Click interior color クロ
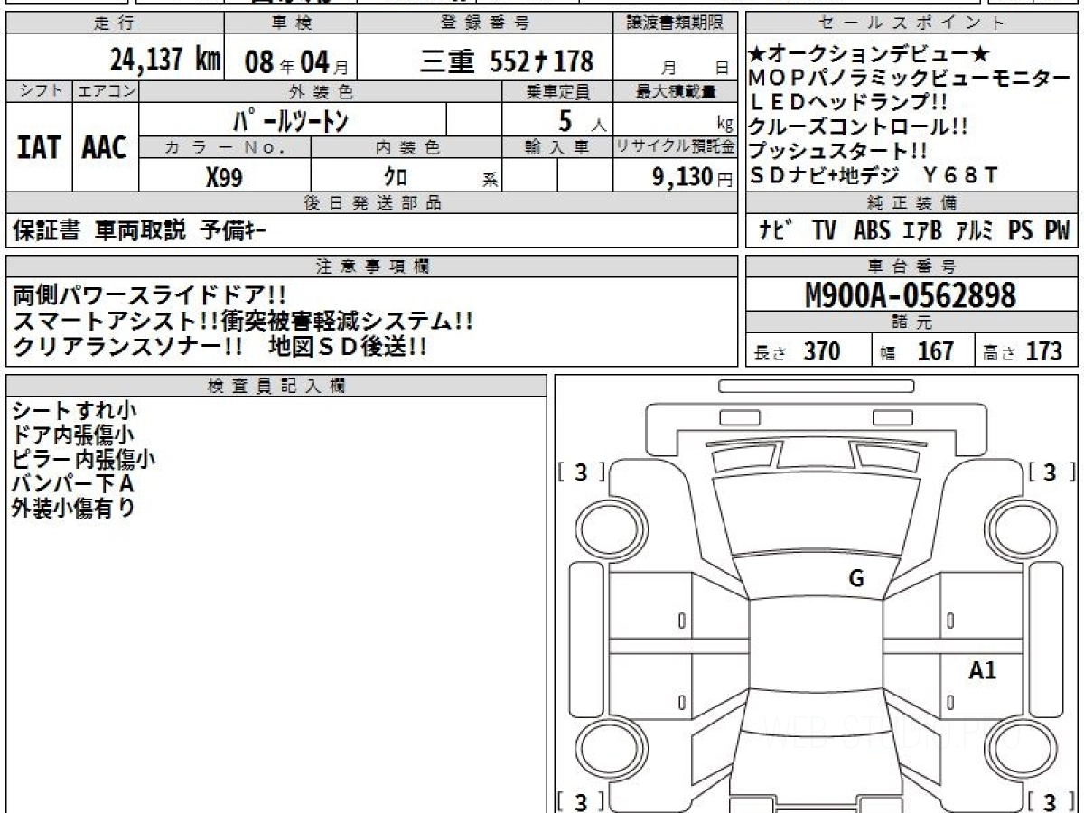 [397, 177]
